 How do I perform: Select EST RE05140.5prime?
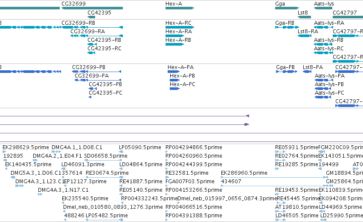tap(141, 190)
